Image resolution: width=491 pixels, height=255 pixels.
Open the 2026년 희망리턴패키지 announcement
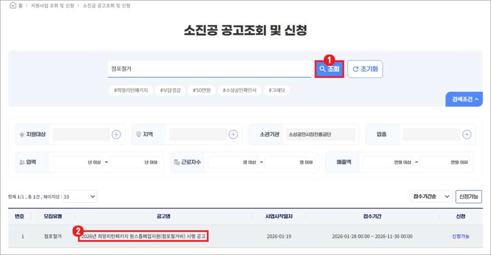[144, 236]
